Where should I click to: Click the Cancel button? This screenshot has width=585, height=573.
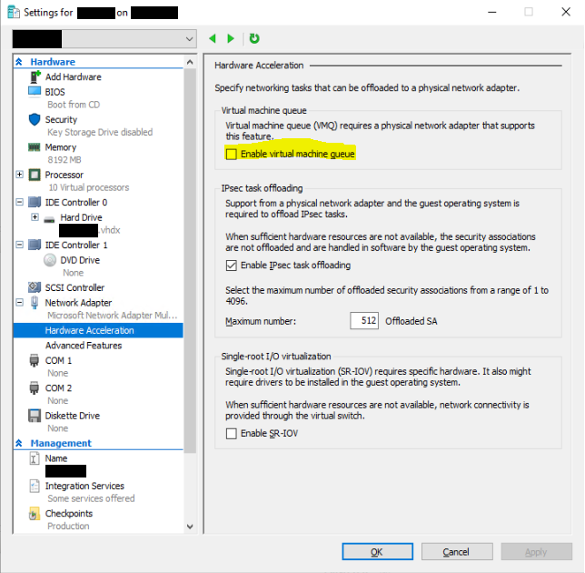click(x=457, y=551)
